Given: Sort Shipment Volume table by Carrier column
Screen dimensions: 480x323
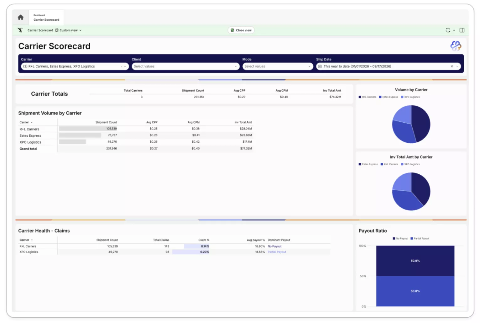Looking at the screenshot, I should coord(26,122).
